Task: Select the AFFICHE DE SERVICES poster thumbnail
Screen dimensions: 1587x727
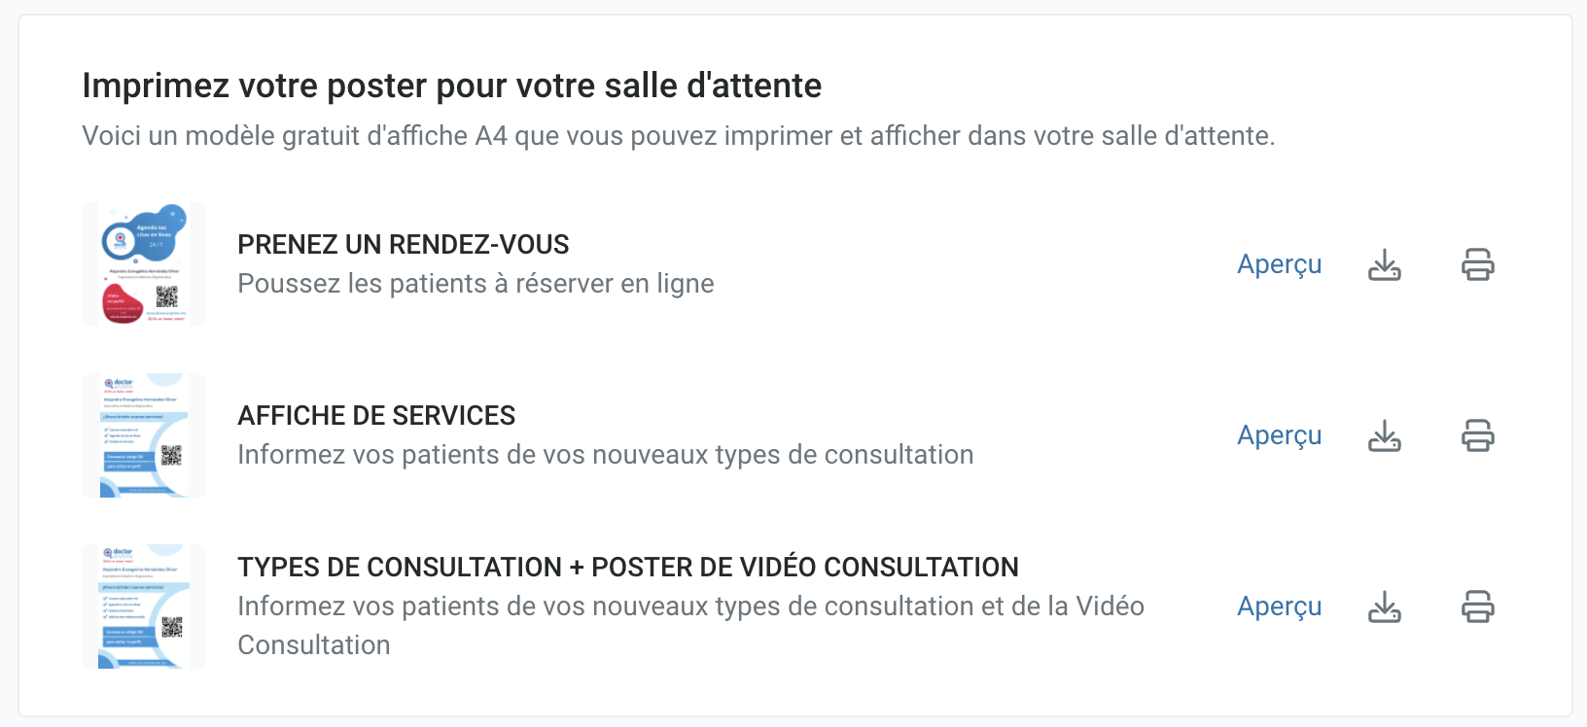Action: click(x=144, y=435)
